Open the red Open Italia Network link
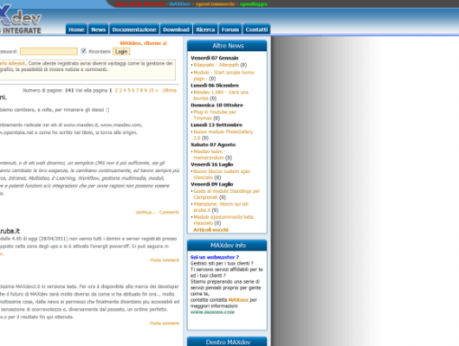 (x=139, y=4)
